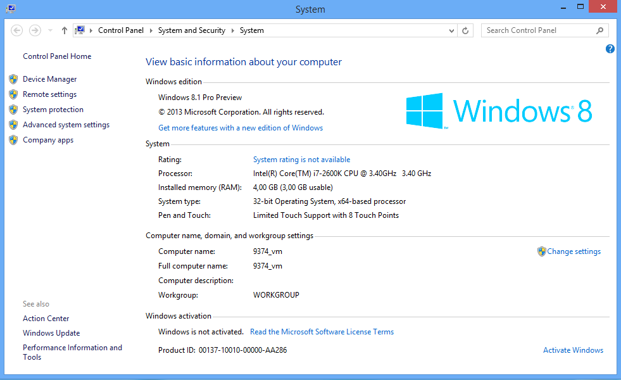Click the Up navigation arrow
This screenshot has width=621, height=380.
coord(64,30)
